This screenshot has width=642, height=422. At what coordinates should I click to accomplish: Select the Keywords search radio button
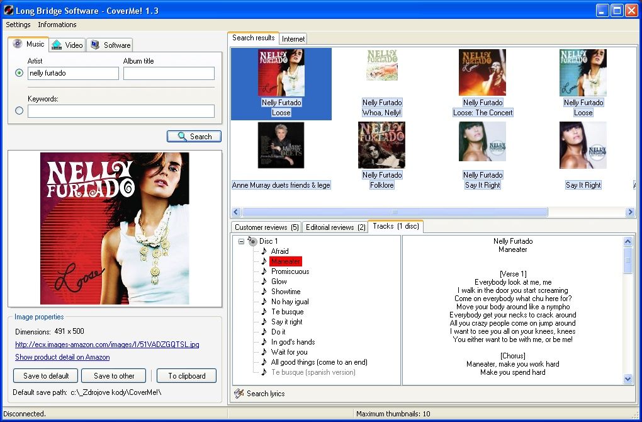tap(19, 111)
